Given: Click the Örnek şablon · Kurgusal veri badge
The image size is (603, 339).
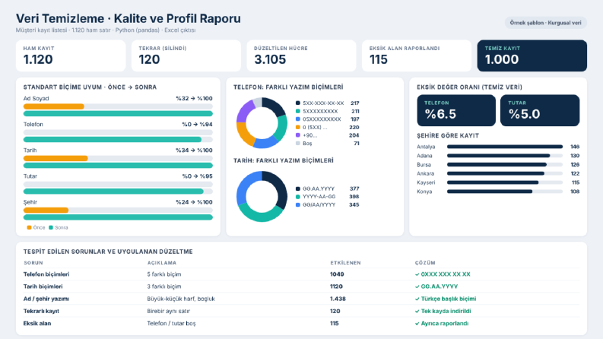Looking at the screenshot, I should click(x=545, y=23).
